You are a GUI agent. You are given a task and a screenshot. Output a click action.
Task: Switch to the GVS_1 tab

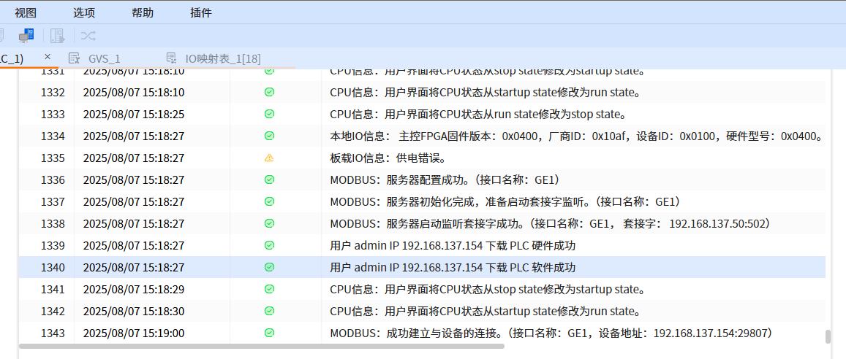point(104,58)
